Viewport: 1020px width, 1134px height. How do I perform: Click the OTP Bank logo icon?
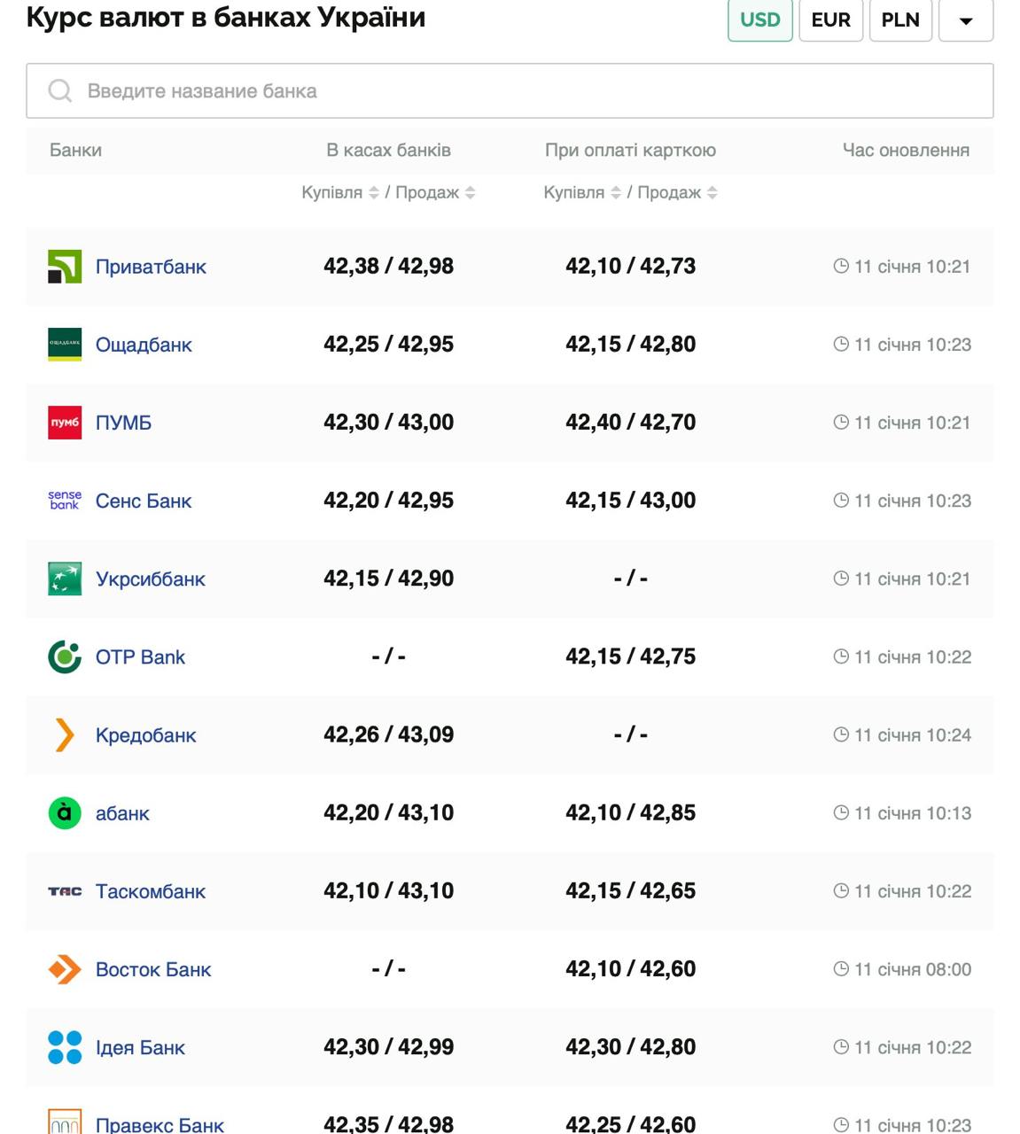[x=65, y=656]
